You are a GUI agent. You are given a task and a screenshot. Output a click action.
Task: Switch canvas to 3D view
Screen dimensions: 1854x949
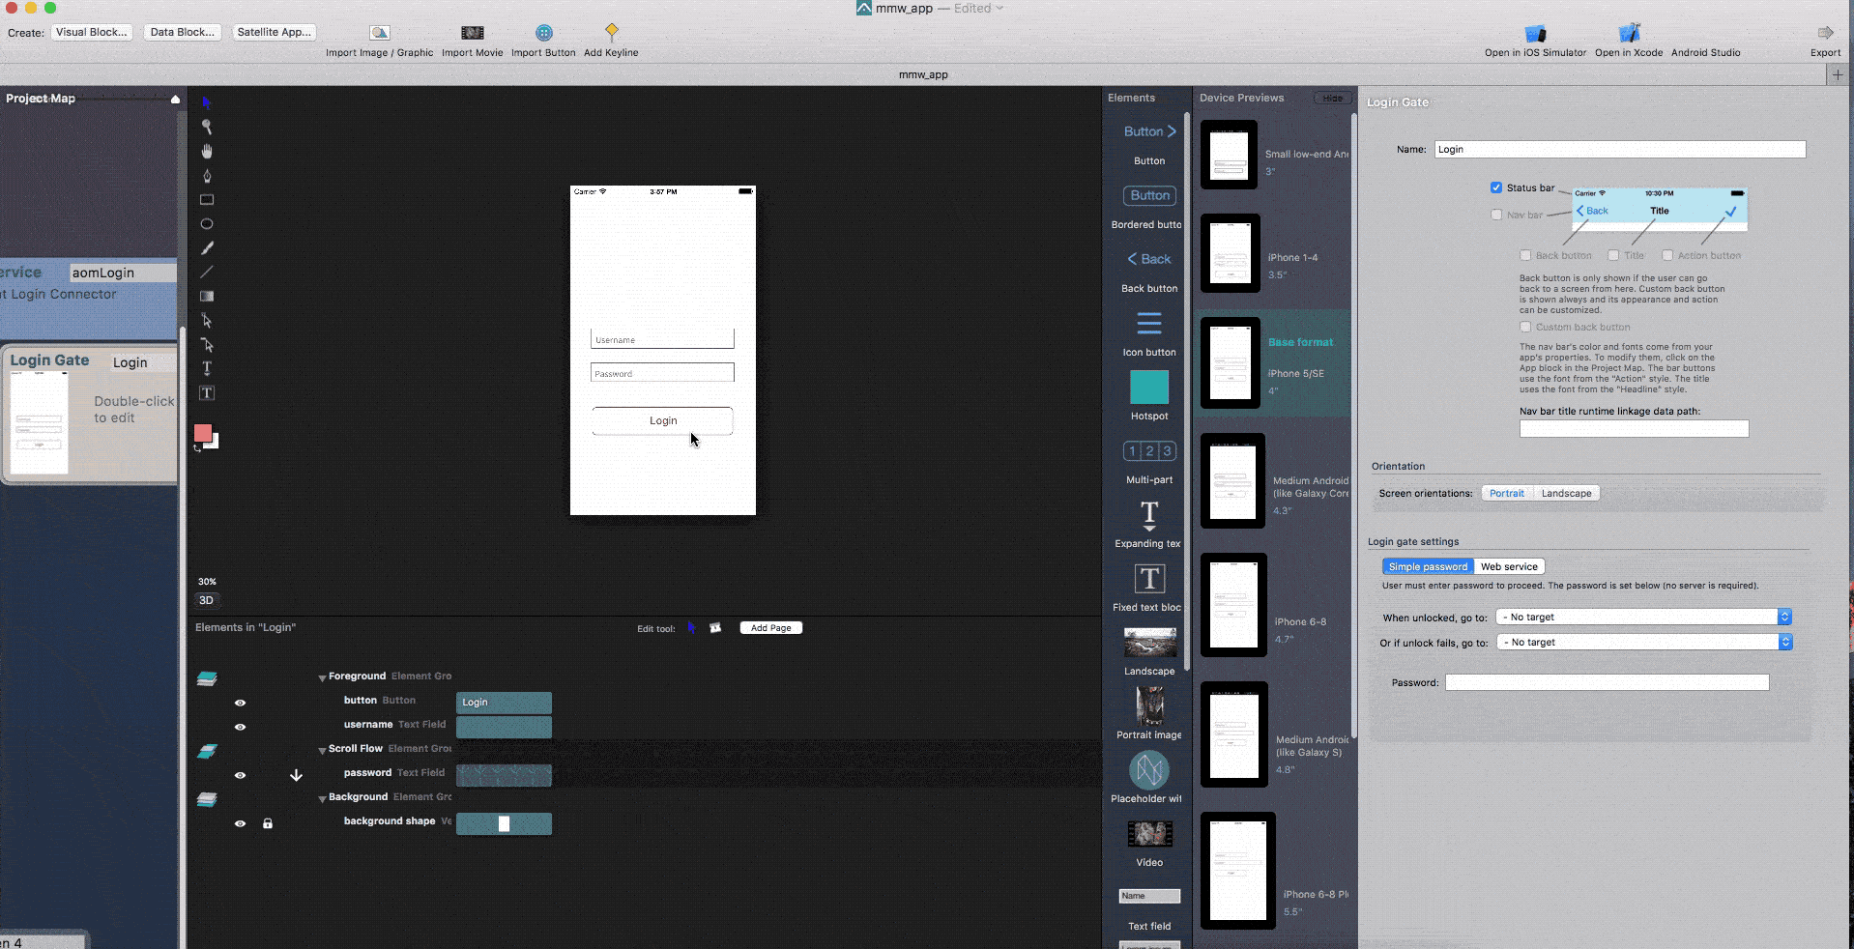[206, 600]
